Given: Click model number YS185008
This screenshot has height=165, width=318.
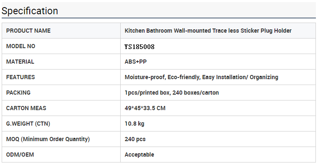Looking at the screenshot, I should (x=140, y=47).
